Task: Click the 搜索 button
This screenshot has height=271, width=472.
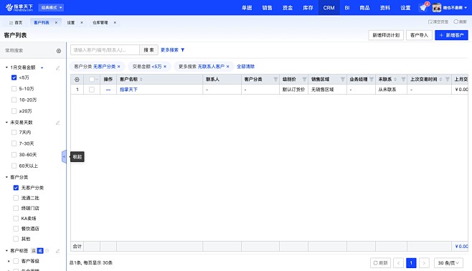Action: pyautogui.click(x=148, y=50)
